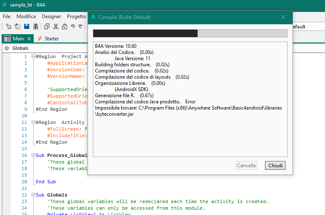Click 'B4A Versione: 10.60' log line
Viewport: 325px width, 215px height.
coord(115,46)
